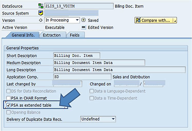Click the diamond Version status icon
This screenshot has width=192, height=131.
pyautogui.click(x=41, y=20)
